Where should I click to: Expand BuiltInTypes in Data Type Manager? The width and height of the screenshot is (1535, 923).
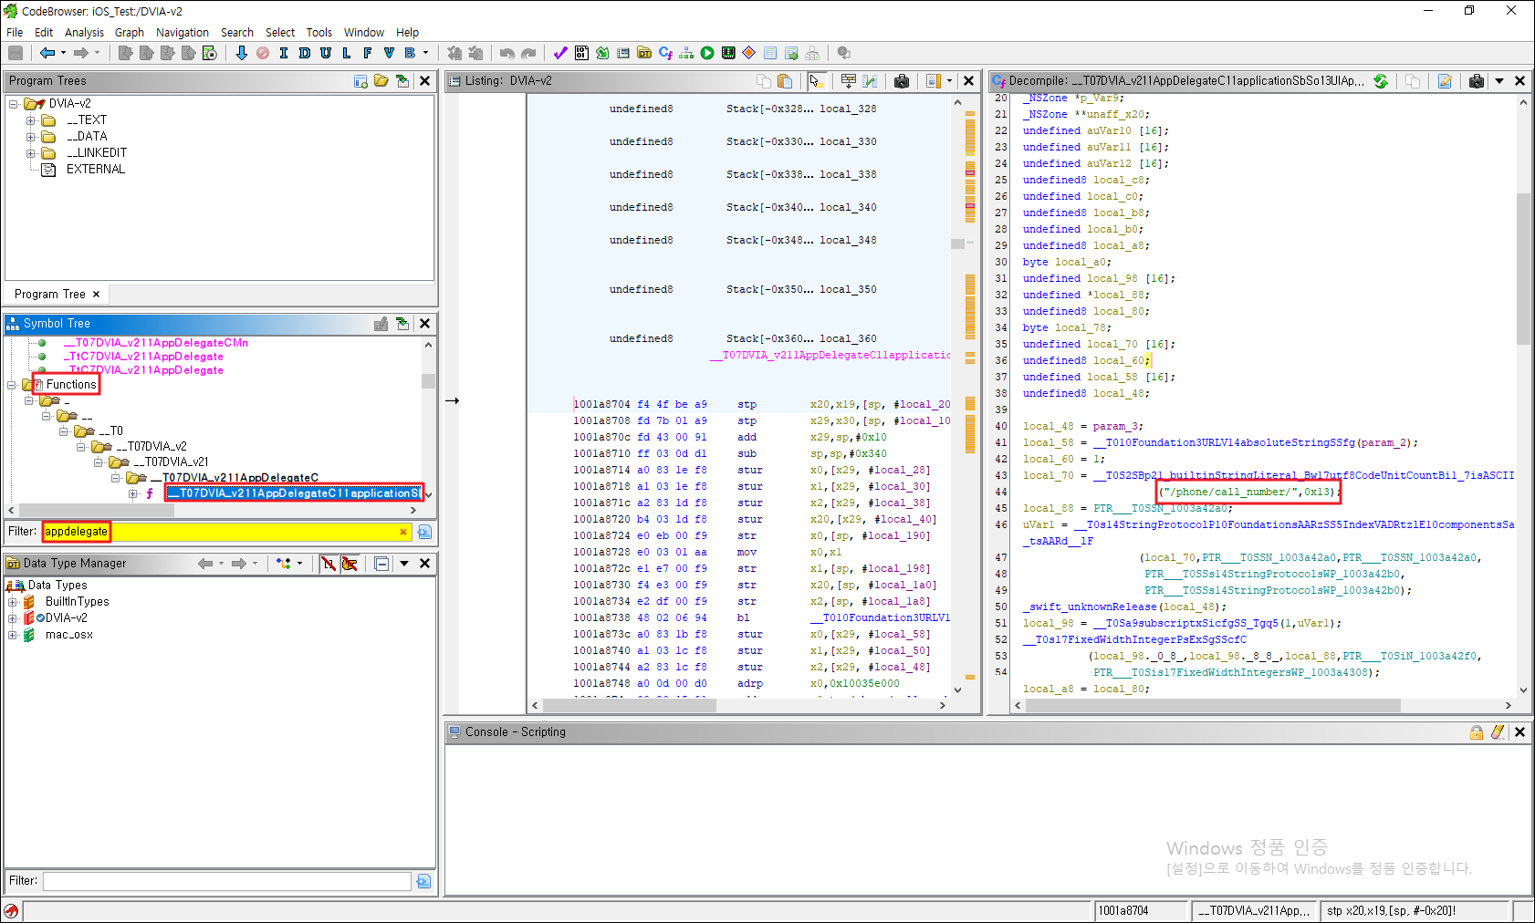[x=12, y=602]
